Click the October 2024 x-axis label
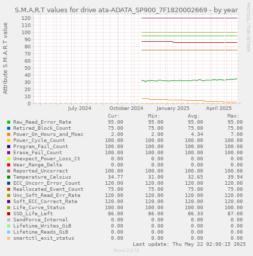The width and height of the screenshot is (253, 256). click(x=126, y=108)
